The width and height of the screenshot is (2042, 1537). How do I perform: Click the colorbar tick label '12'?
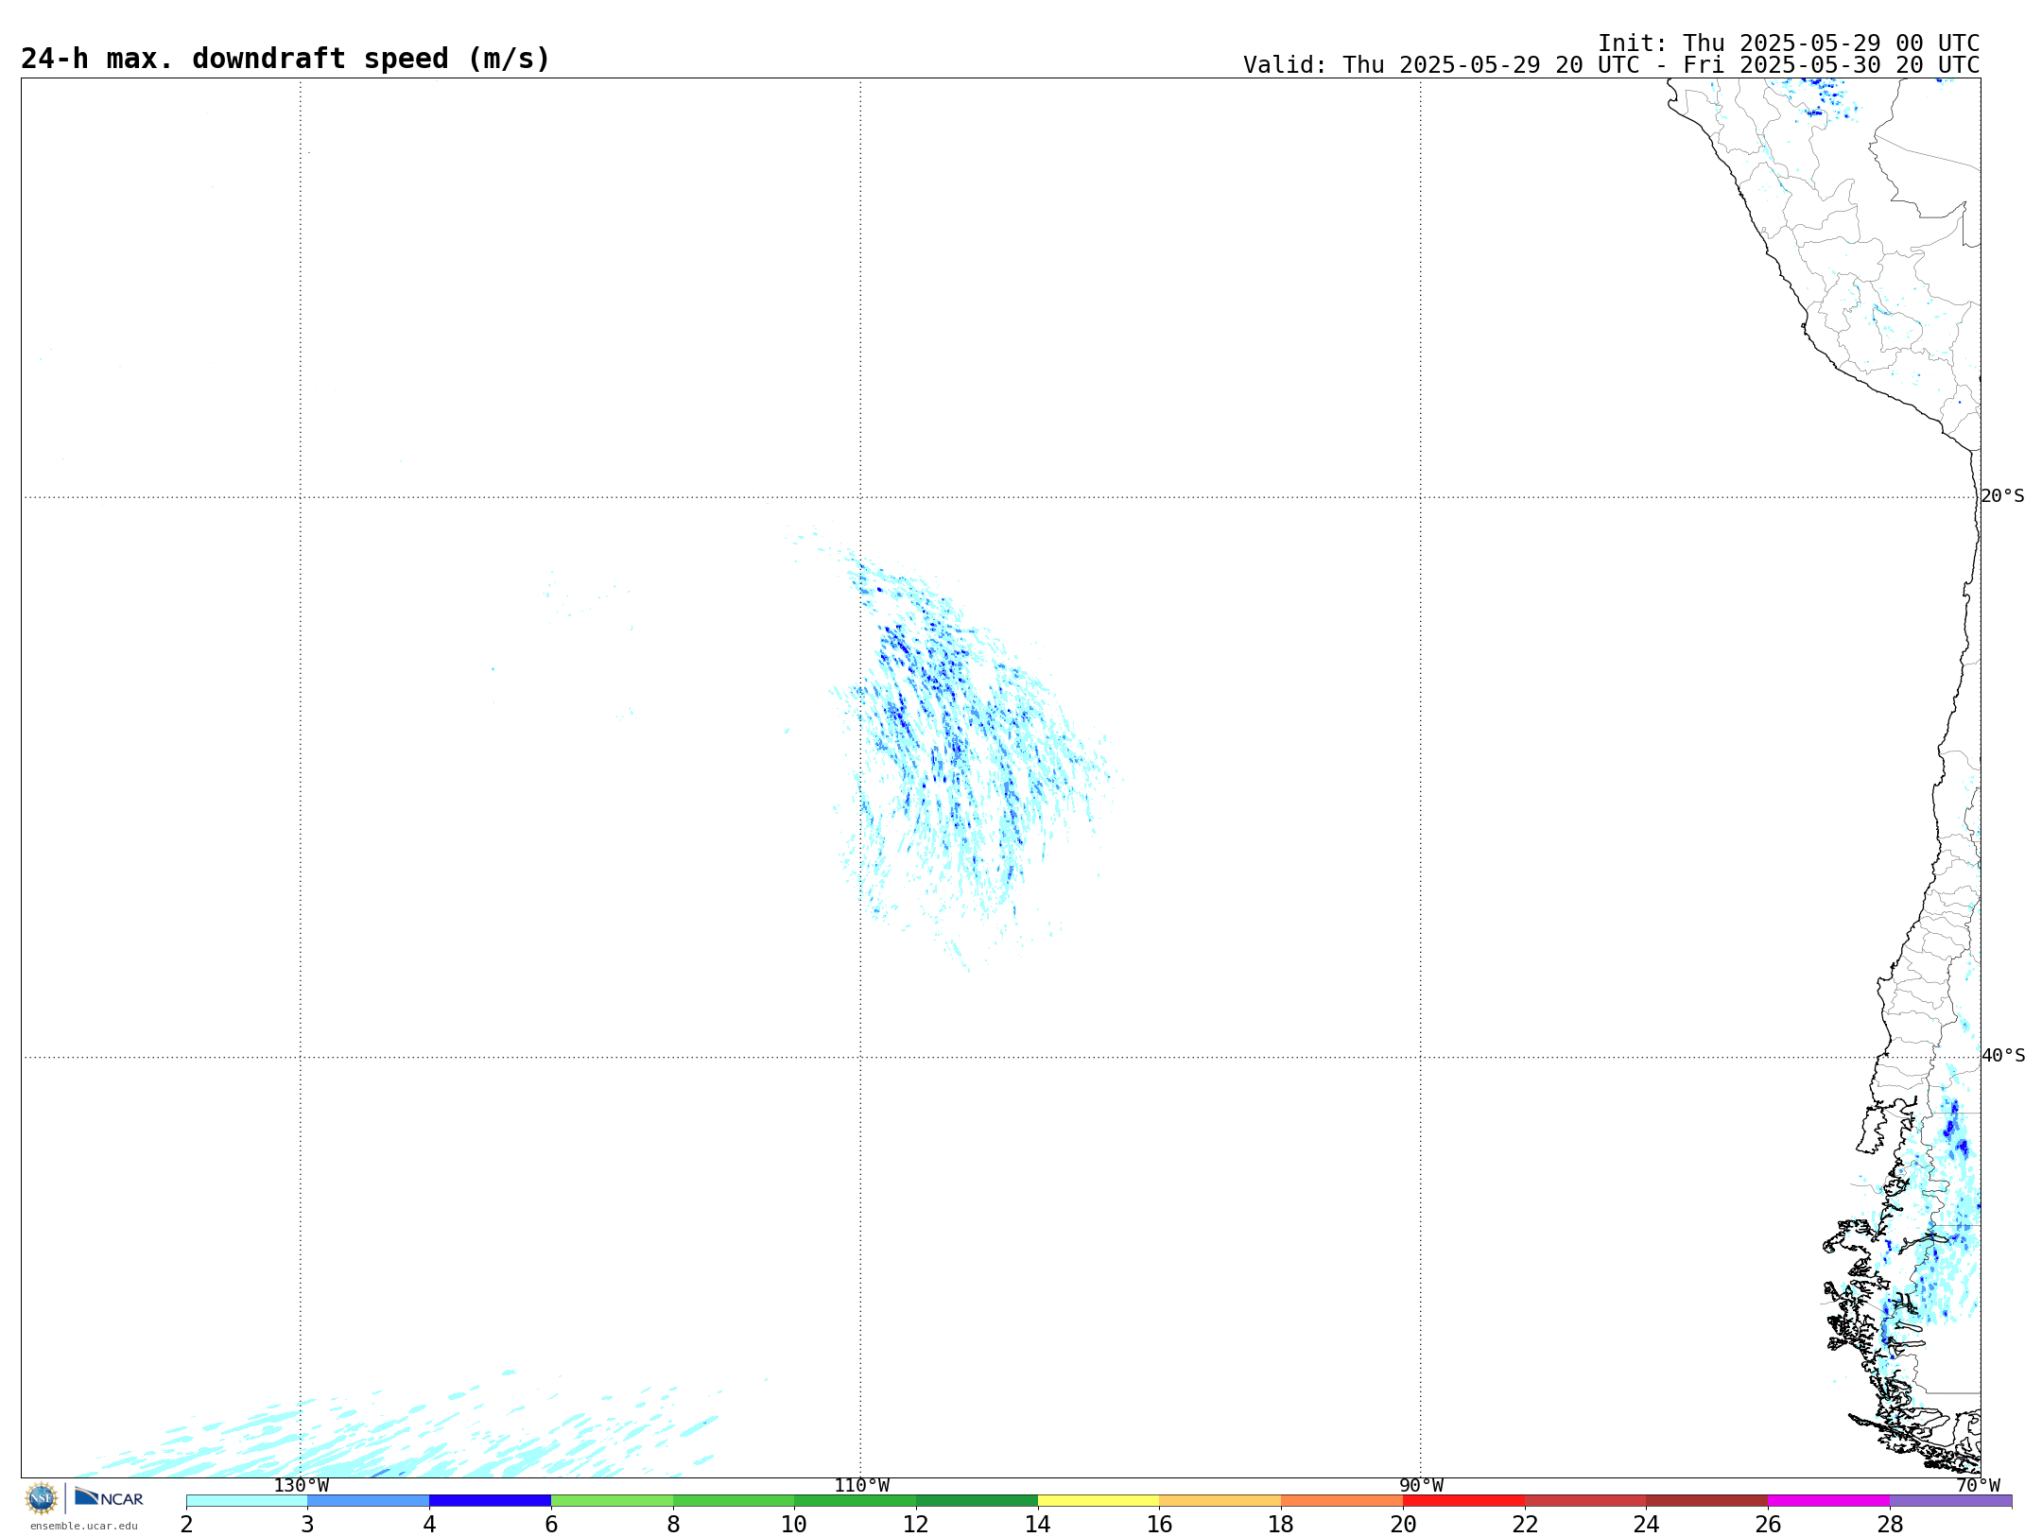click(x=916, y=1525)
